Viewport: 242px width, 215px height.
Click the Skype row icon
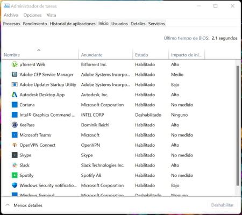point(15,155)
